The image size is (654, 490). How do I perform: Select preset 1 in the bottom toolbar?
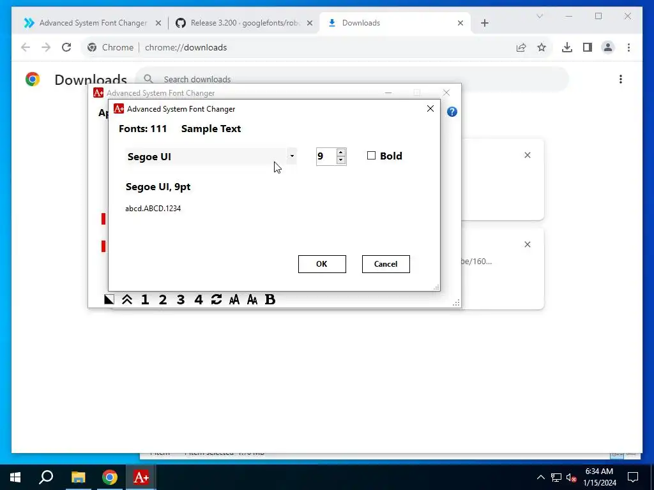(x=145, y=299)
